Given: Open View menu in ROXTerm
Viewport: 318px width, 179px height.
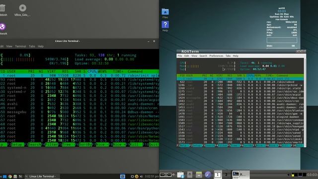Looking at the screenshot, I should (194, 56).
